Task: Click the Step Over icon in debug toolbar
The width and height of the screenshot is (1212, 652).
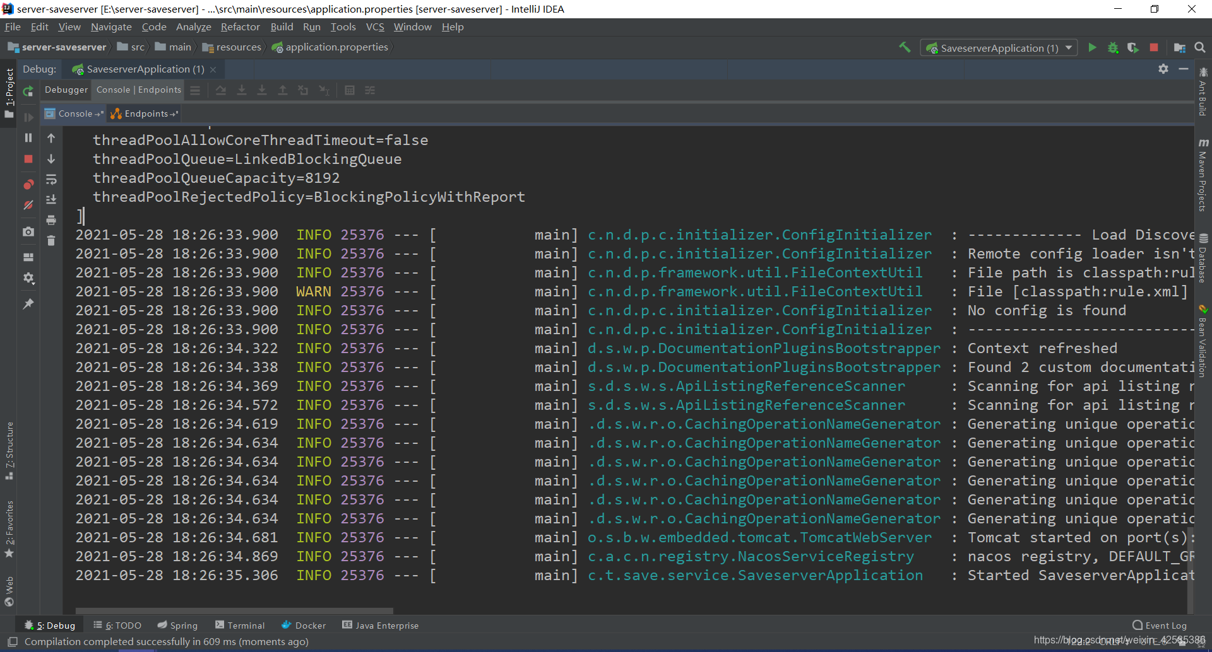Action: click(220, 90)
